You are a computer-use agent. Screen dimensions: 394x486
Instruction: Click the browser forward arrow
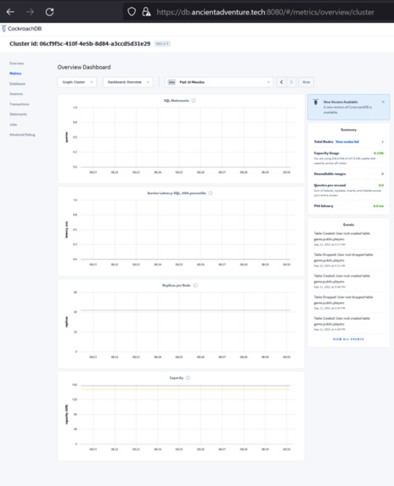30,12
